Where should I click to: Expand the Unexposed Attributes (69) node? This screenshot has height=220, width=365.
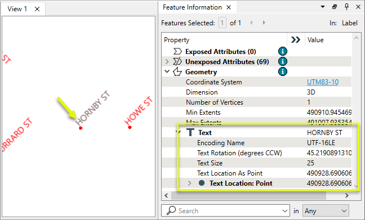[x=167, y=62]
